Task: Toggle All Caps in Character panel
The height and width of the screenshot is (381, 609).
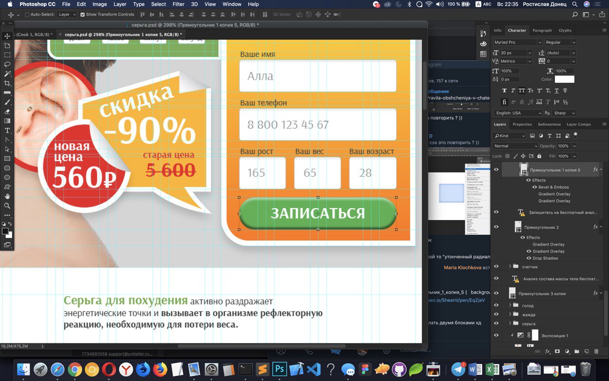Action: coord(522,90)
